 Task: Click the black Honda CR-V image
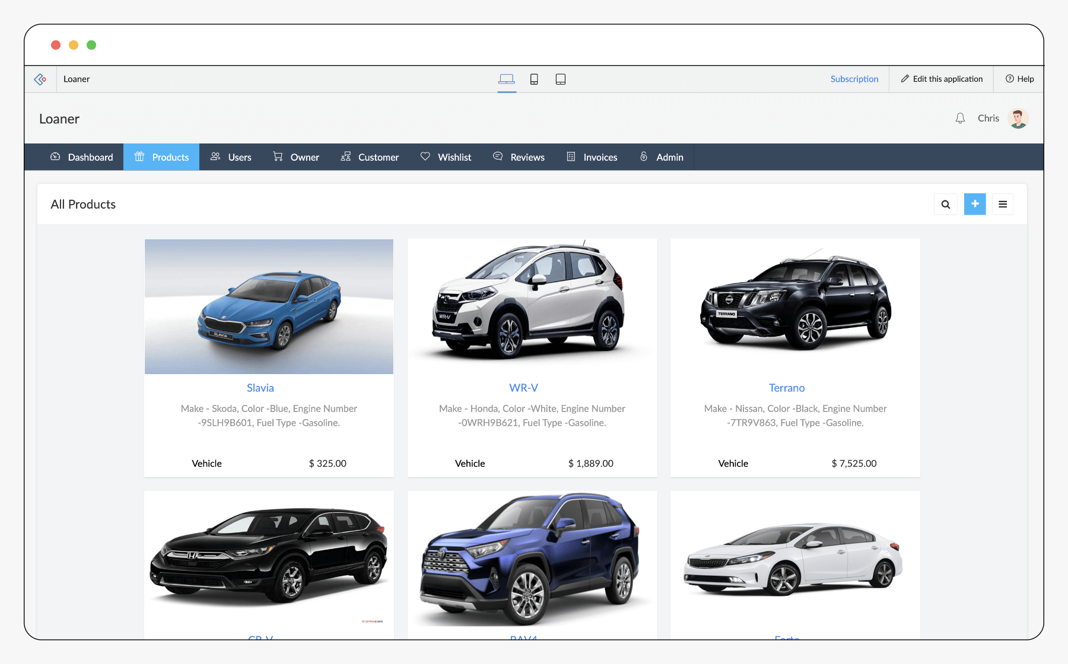269,559
